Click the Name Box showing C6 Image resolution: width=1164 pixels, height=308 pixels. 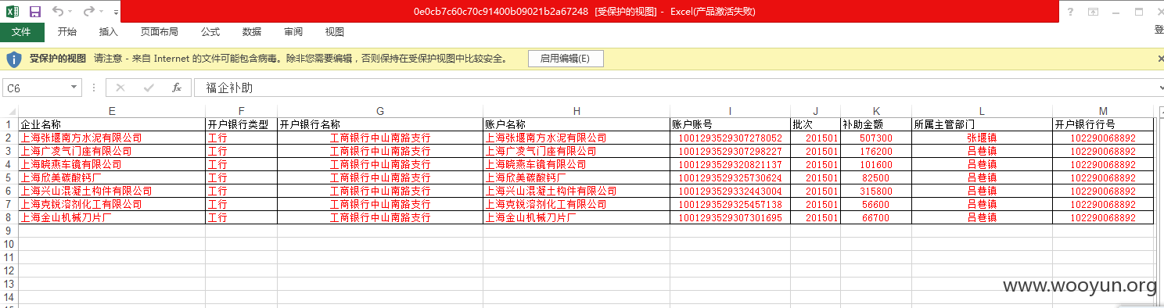36,88
